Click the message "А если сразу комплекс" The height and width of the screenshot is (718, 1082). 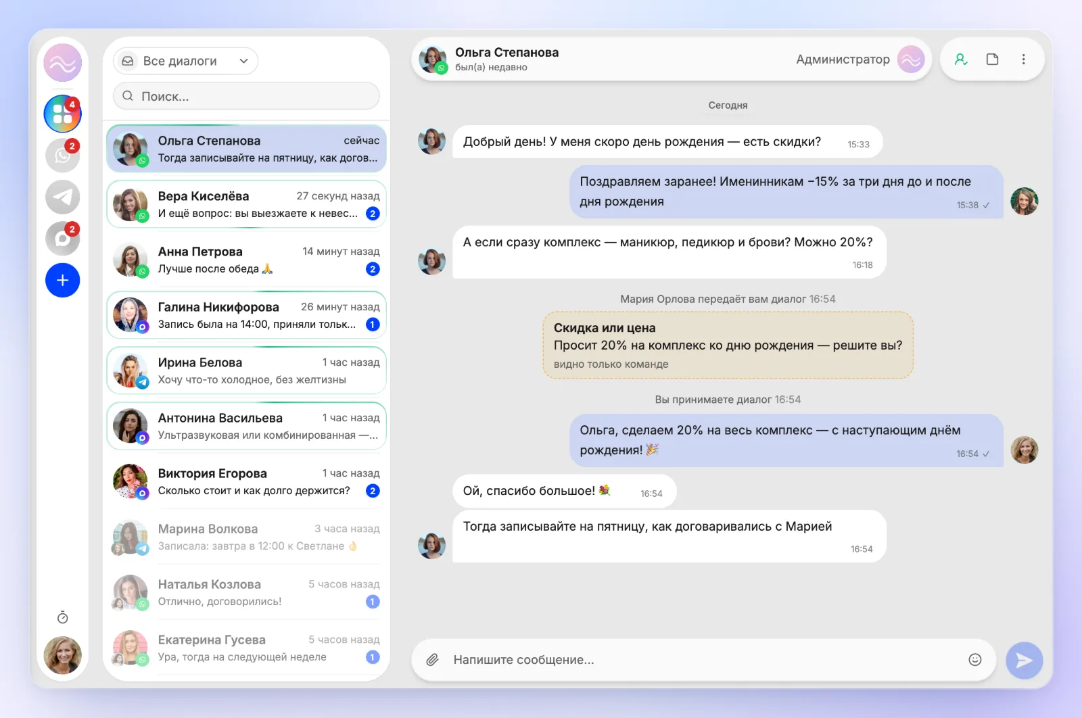tap(669, 252)
